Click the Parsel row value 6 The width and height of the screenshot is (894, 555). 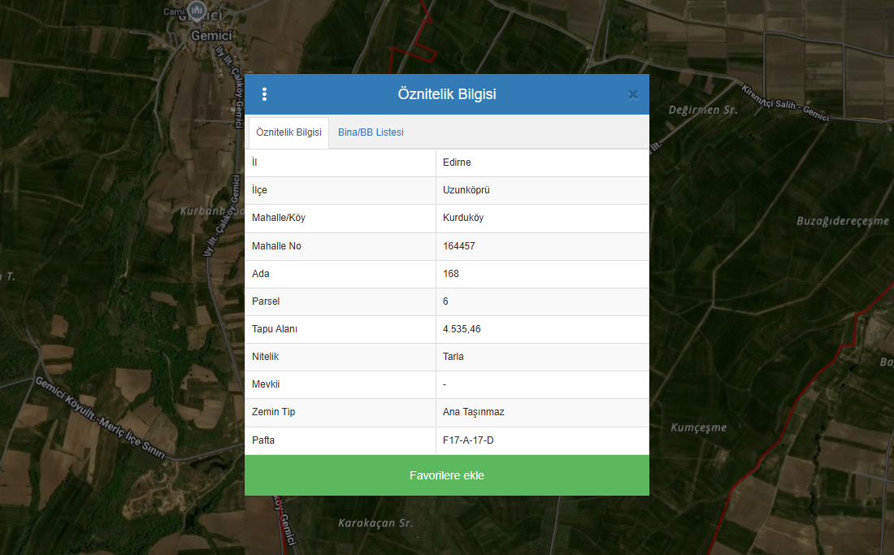coord(445,301)
